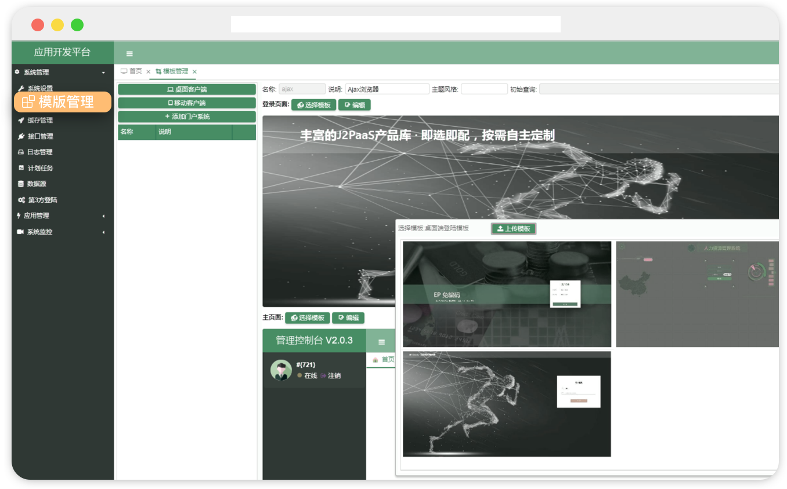Click the 名称 column header
This screenshot has width=787, height=489.
pyautogui.click(x=137, y=132)
